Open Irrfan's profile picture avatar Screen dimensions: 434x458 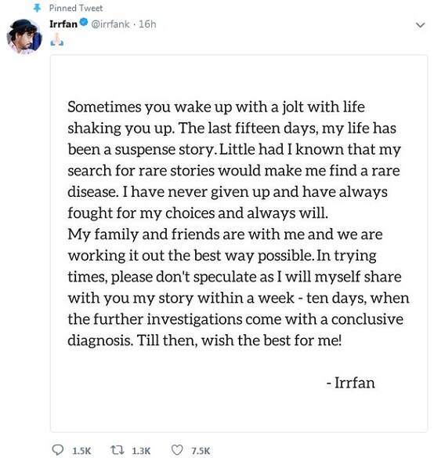coord(24,37)
